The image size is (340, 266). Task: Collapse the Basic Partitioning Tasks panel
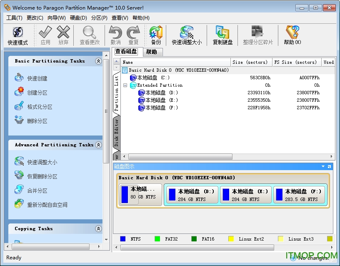coord(98,61)
